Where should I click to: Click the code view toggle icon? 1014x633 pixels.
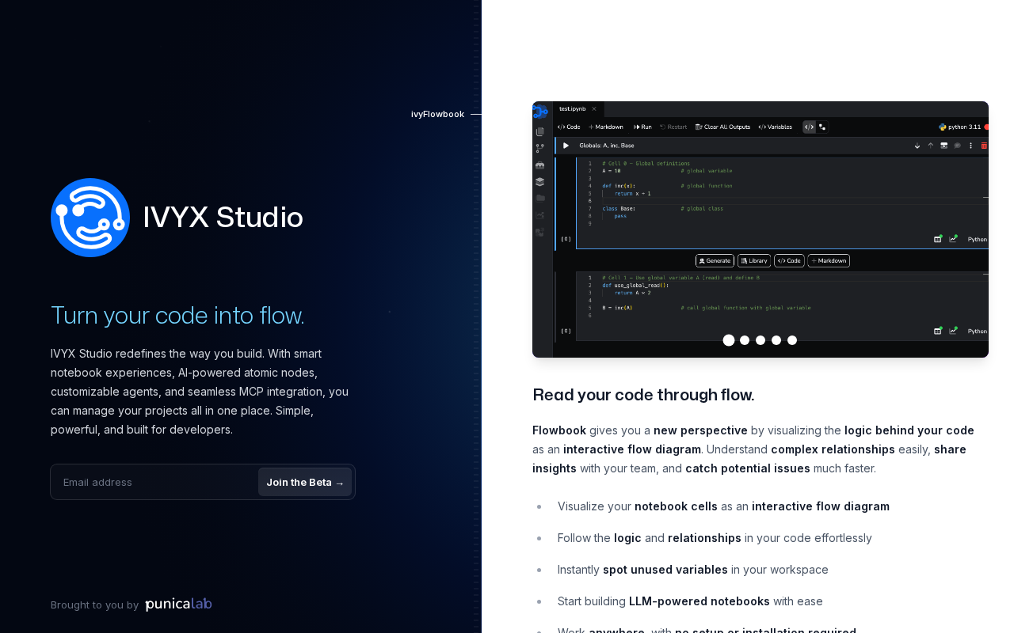(x=809, y=127)
